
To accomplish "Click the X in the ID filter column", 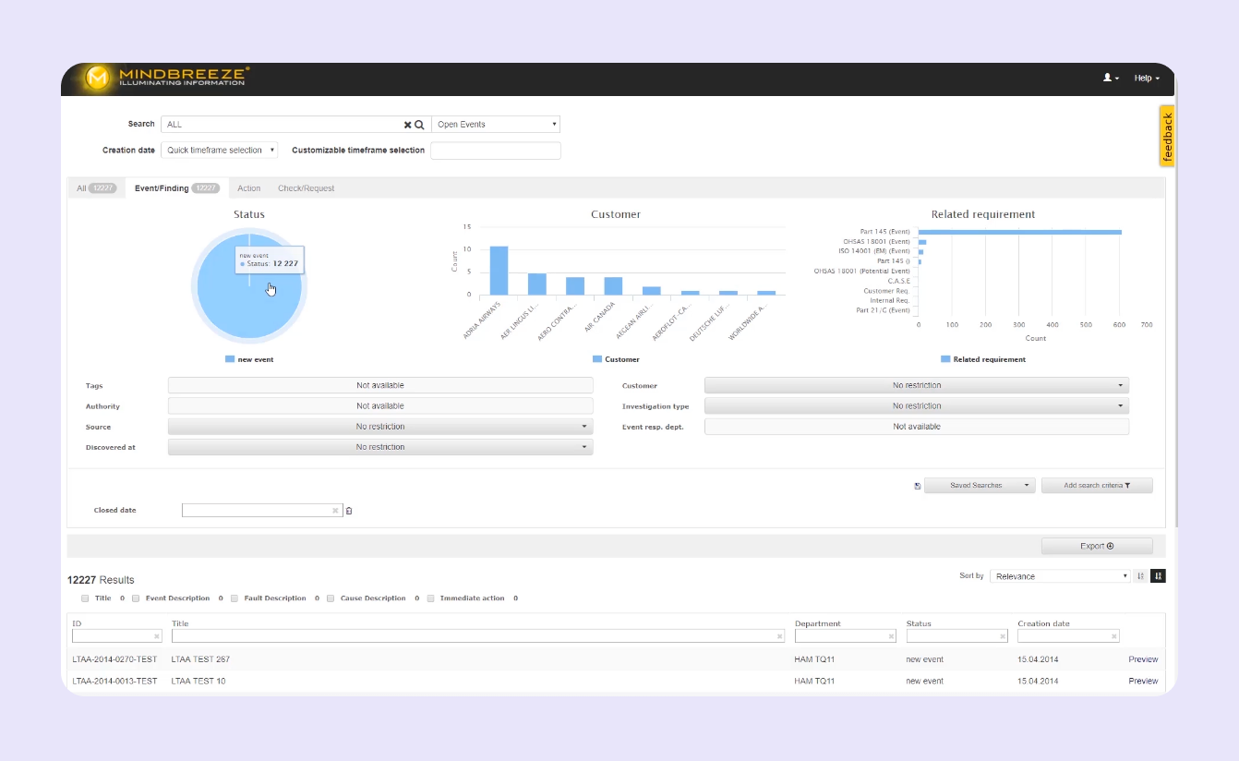I will 157,635.
